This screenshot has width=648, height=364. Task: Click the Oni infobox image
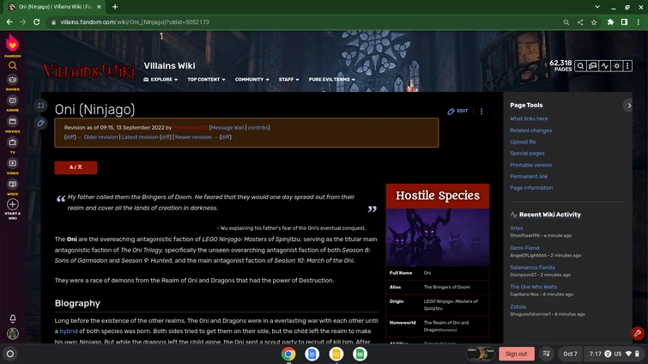[x=437, y=237]
